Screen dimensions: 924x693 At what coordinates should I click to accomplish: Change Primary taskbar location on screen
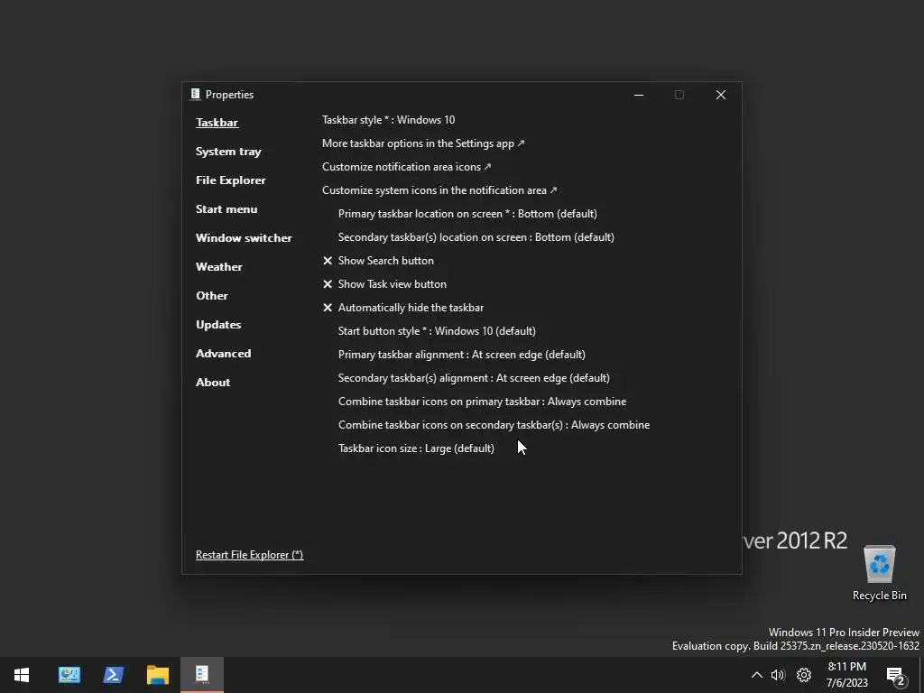pyautogui.click(x=467, y=213)
